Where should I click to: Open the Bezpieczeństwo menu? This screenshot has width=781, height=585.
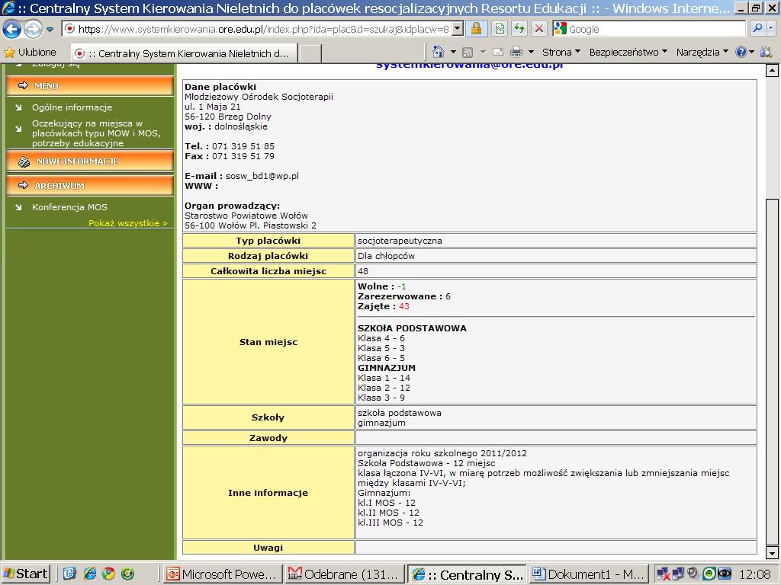628,53
